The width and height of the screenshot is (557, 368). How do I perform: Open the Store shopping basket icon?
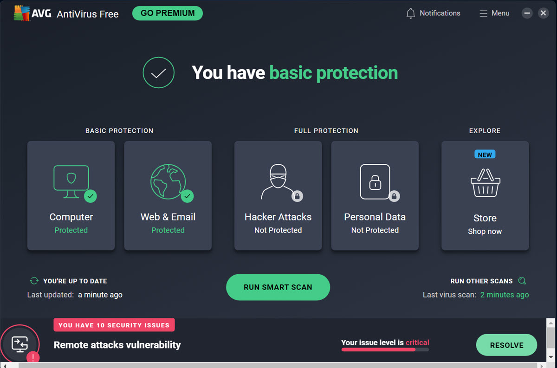point(485,182)
